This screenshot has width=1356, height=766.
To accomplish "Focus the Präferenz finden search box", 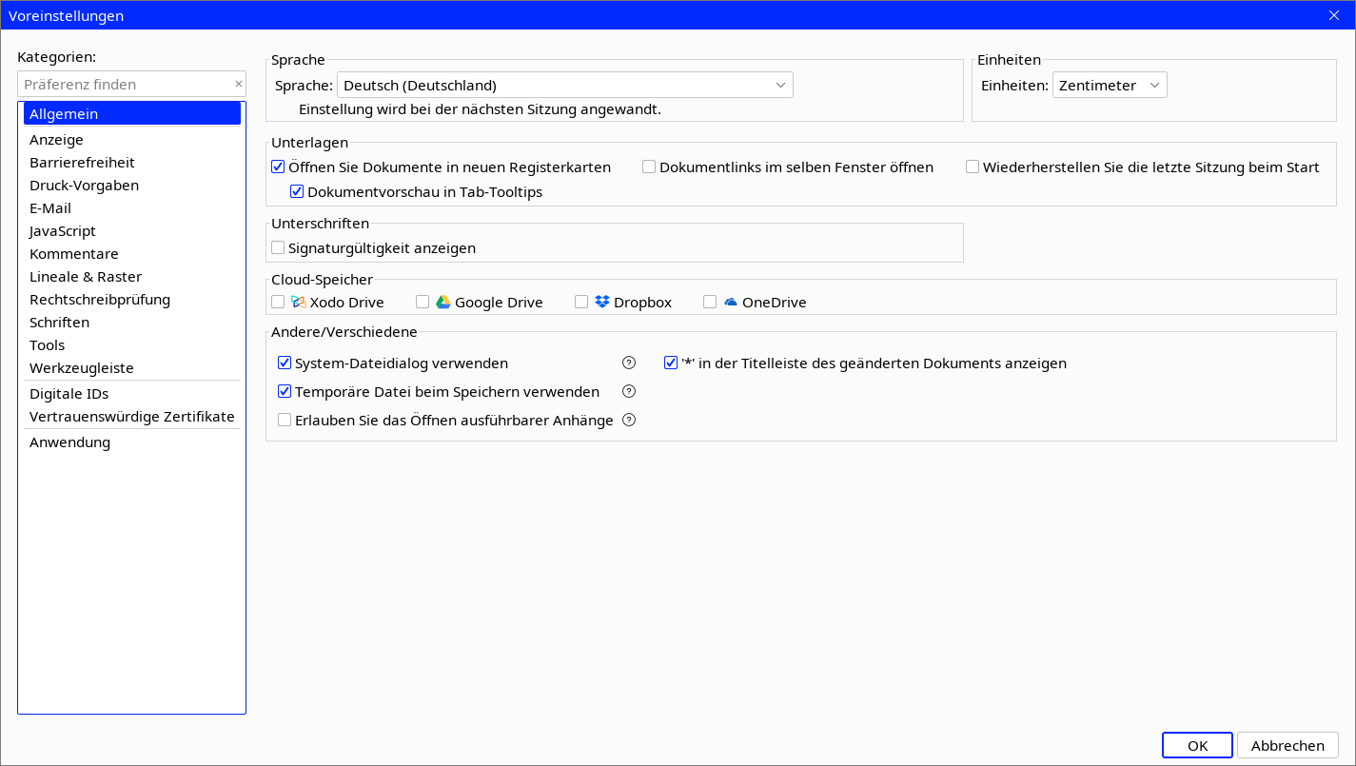I will [x=124, y=85].
